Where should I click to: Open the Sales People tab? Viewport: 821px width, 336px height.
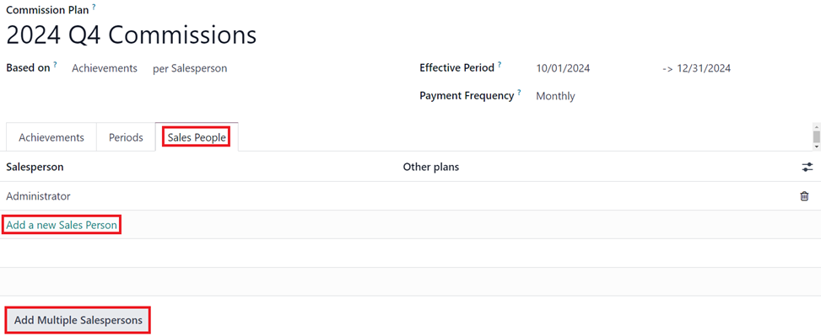(x=197, y=137)
